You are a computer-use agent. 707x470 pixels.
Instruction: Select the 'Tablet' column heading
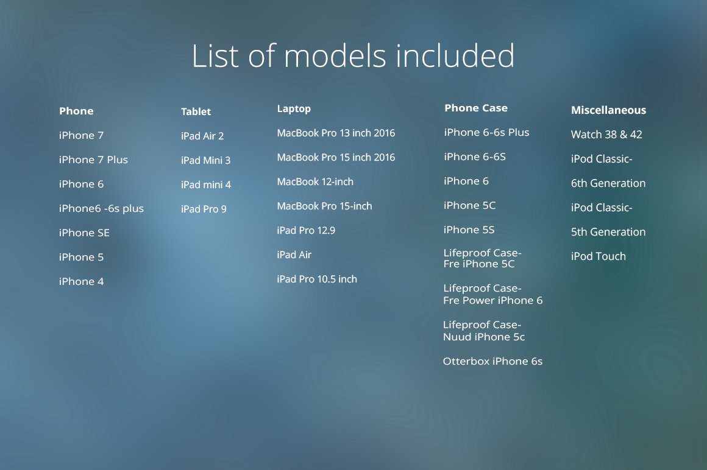[x=196, y=111]
